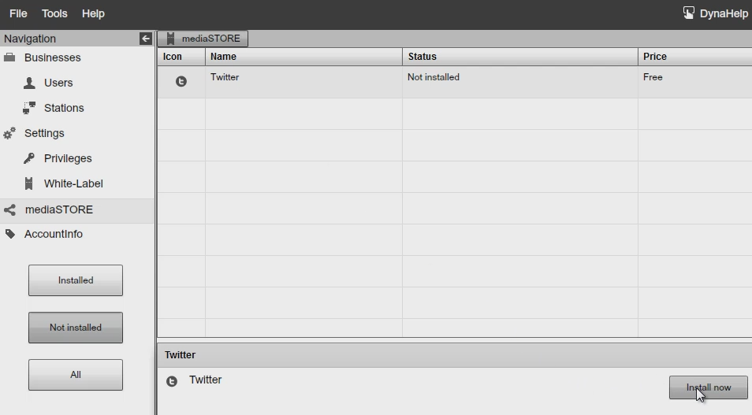Click the AccountInfo tag icon
Screen dimensions: 752x415
pyautogui.click(x=9, y=234)
